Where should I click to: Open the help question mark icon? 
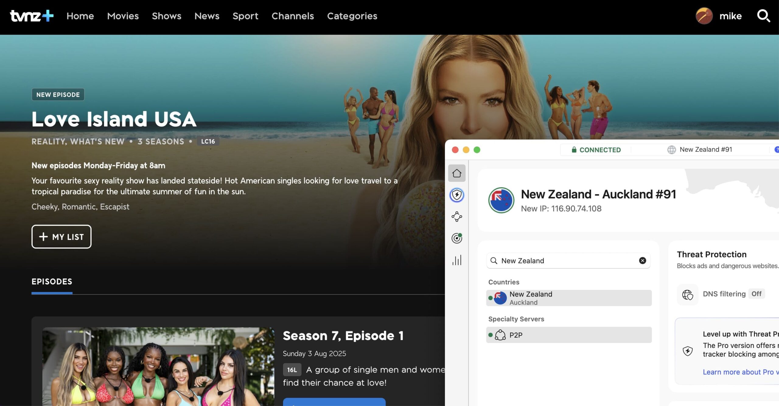pos(777,149)
